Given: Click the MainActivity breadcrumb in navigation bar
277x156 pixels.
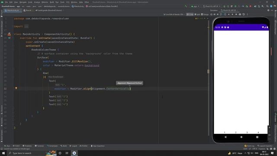Looking at the screenshot, I should [78, 6].
